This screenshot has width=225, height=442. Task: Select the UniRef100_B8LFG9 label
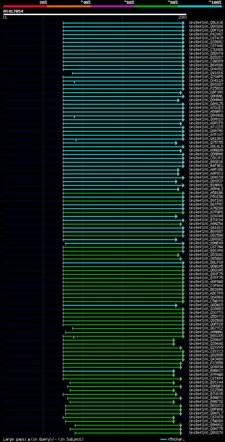(x=206, y=263)
